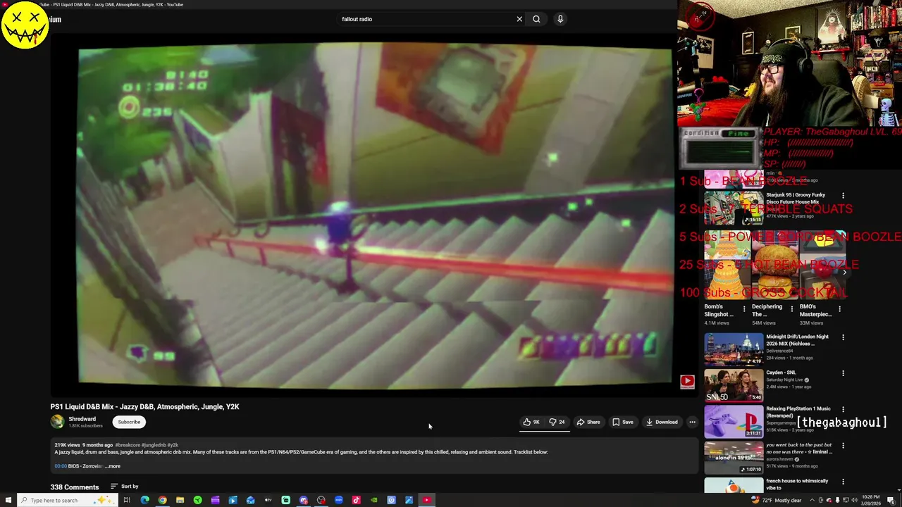This screenshot has height=507, width=902.
Task: Clear the search box with the X icon
Action: (519, 19)
